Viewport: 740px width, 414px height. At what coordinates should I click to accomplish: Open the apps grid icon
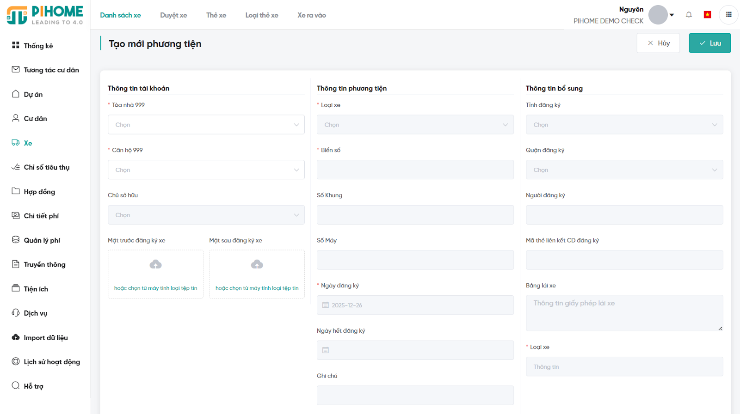[x=728, y=15]
